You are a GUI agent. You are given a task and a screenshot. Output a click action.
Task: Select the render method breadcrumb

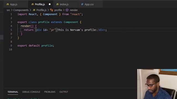pos(74,10)
